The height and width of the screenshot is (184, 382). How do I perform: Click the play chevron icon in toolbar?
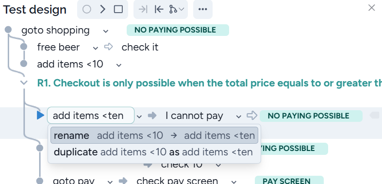[103, 9]
